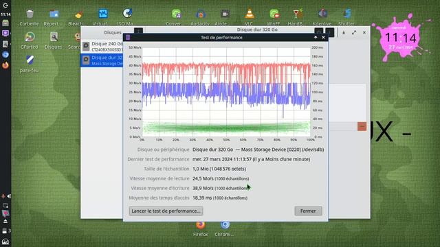Screen dimensions: 440x247
Task: Close the Disques window
Action: (364, 32)
